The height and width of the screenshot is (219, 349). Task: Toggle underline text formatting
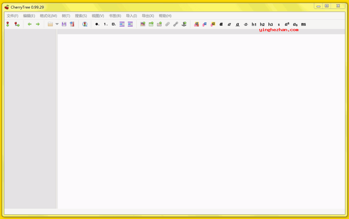point(238,24)
